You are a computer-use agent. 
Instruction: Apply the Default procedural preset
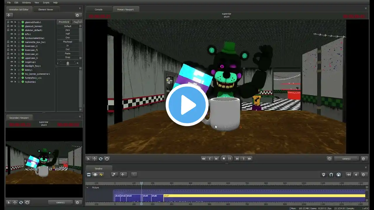pyautogui.click(x=67, y=26)
